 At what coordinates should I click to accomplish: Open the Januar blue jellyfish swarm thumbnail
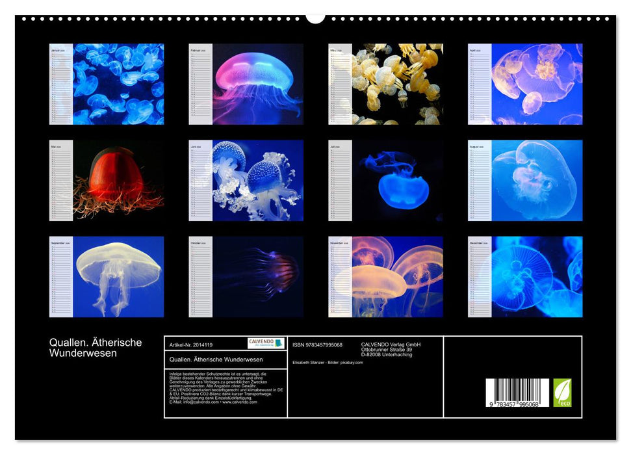coord(107,84)
